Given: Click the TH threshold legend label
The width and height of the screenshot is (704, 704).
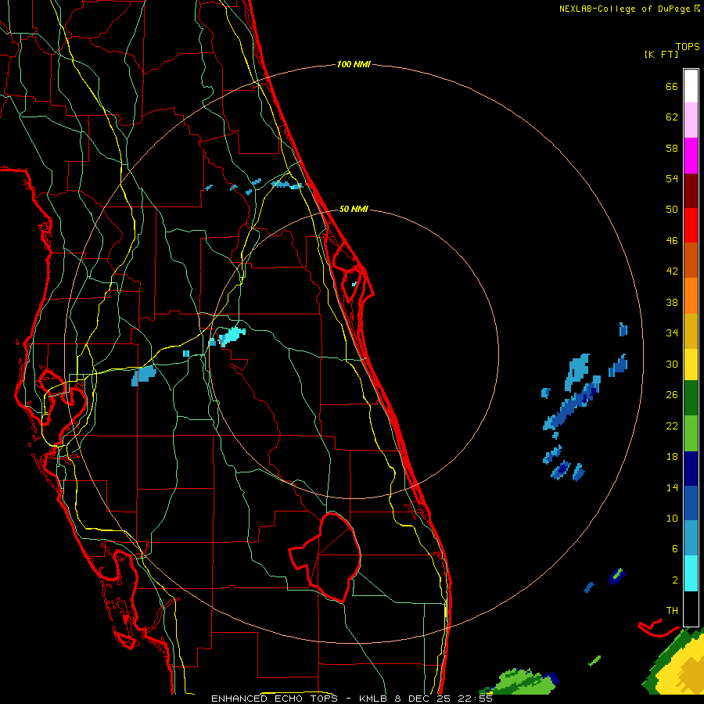Looking at the screenshot, I should pos(672,610).
